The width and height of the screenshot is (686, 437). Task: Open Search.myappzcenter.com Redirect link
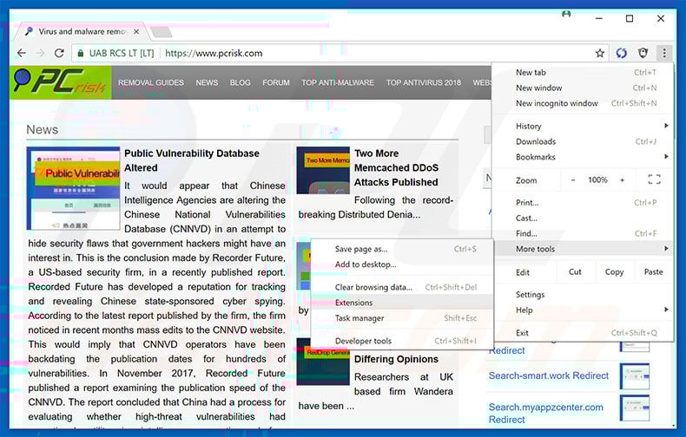click(x=545, y=413)
